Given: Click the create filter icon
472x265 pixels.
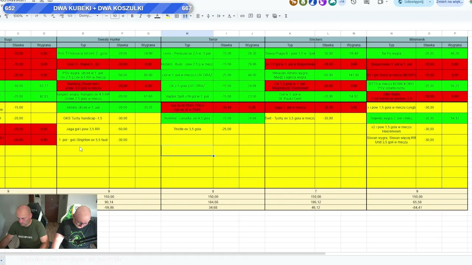Looking at the screenshot, I should tap(267, 16).
